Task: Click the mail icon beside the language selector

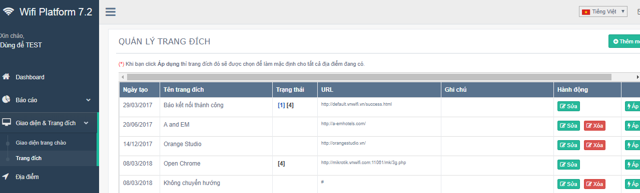Action: click(638, 11)
